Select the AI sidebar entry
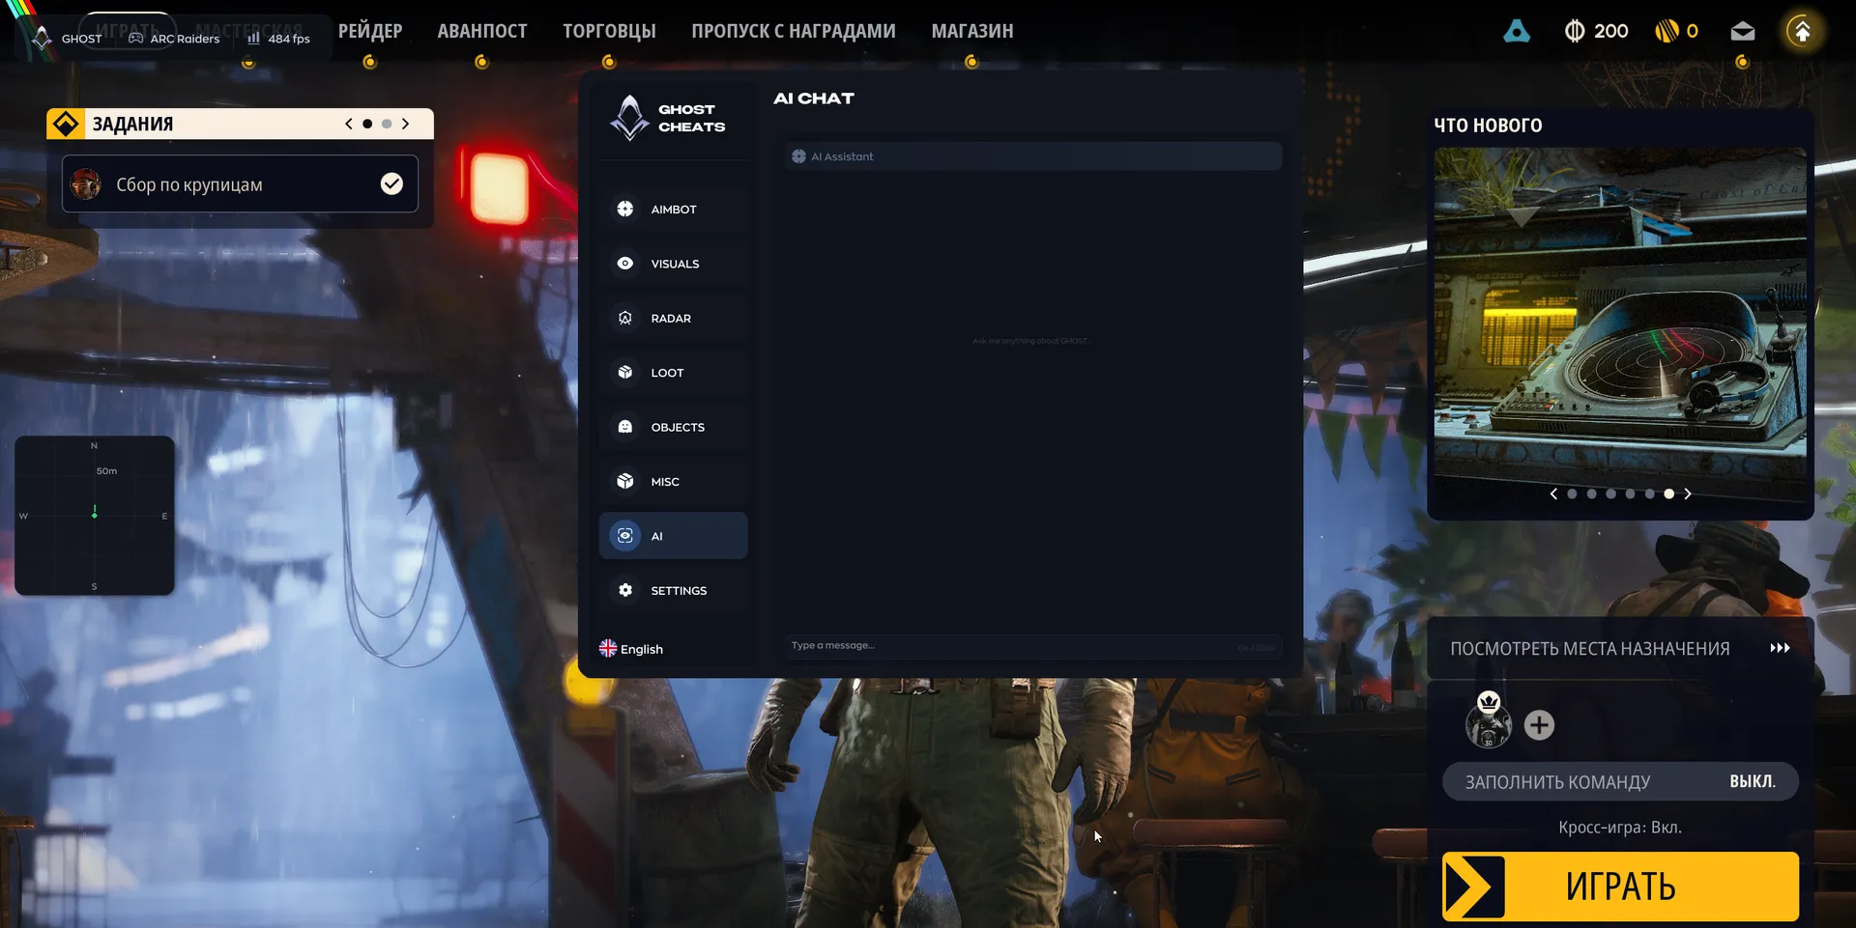 pyautogui.click(x=673, y=536)
